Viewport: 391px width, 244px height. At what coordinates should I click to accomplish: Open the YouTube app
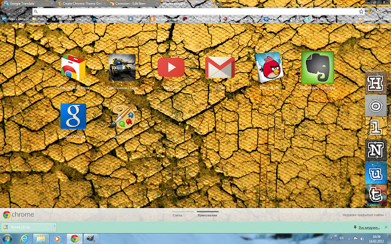[171, 68]
